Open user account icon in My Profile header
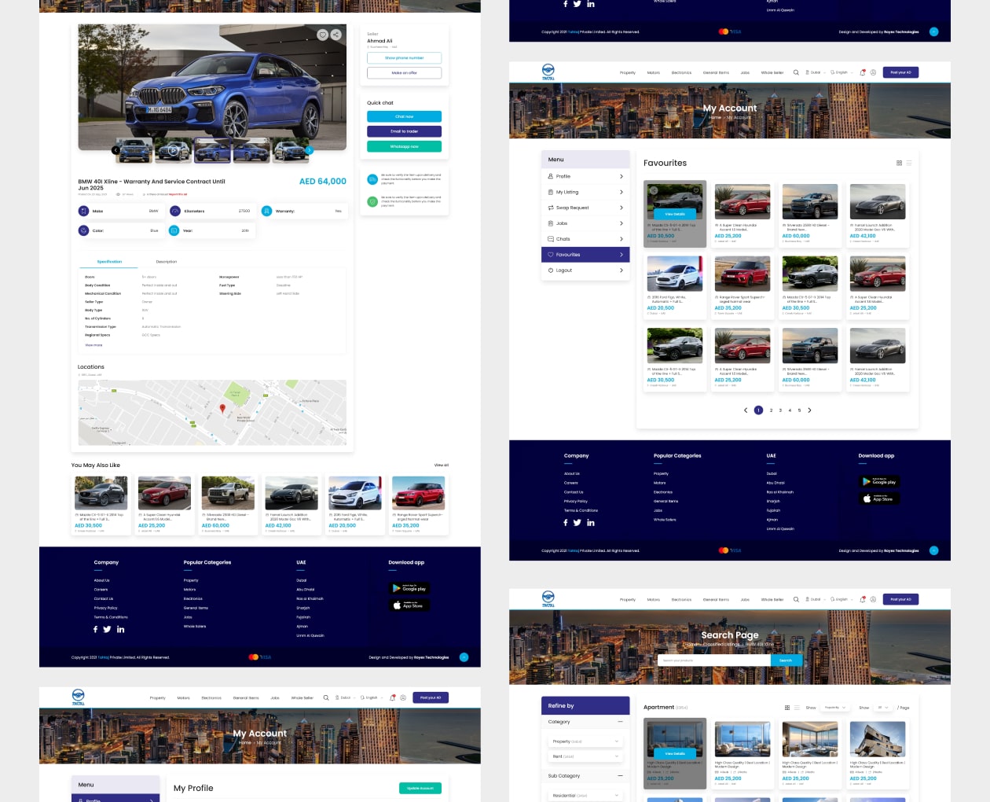The image size is (990, 802). tap(403, 697)
